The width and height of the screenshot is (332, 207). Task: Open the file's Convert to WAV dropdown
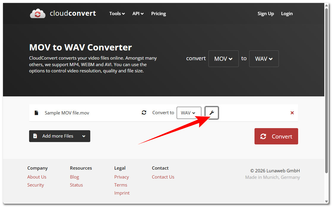coord(189,113)
